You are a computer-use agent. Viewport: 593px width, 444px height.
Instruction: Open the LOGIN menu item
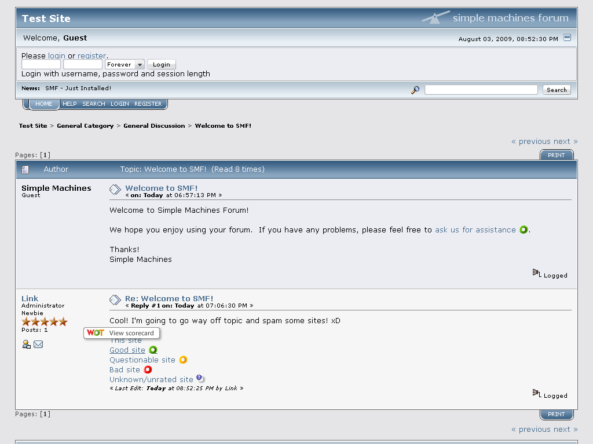[x=119, y=104]
